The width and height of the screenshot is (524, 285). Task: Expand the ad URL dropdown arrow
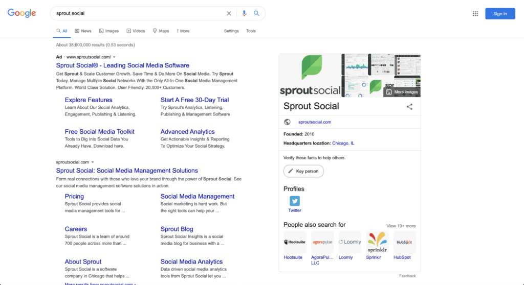114,57
